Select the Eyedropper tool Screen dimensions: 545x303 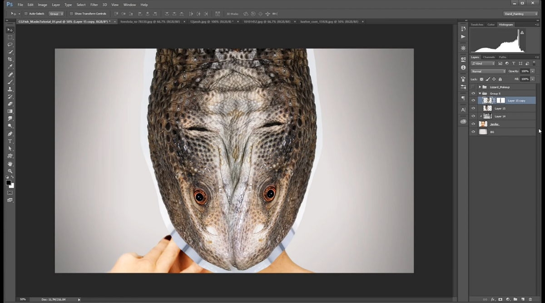(10, 67)
